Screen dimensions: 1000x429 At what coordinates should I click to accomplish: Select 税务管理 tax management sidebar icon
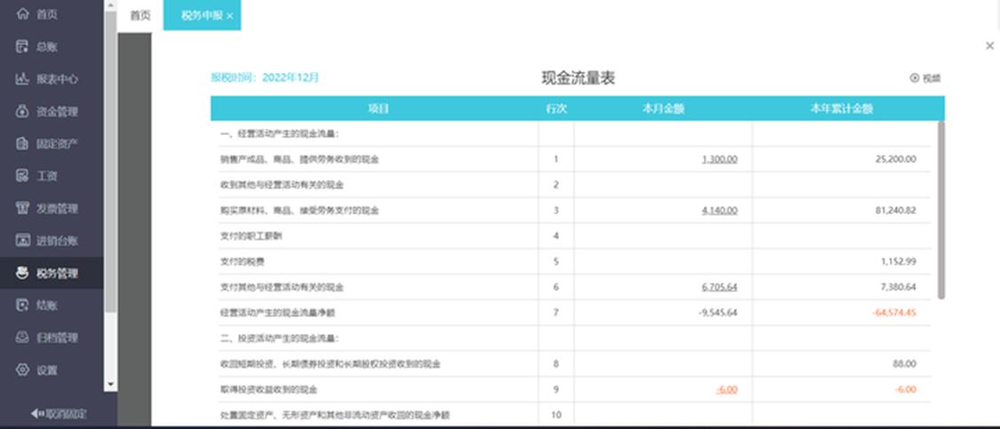(x=22, y=273)
